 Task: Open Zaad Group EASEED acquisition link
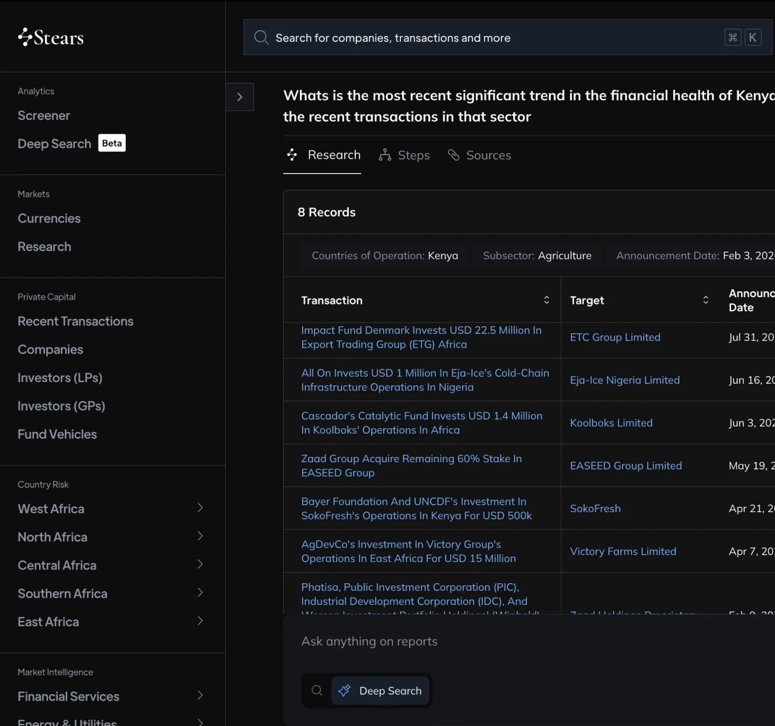tap(411, 465)
